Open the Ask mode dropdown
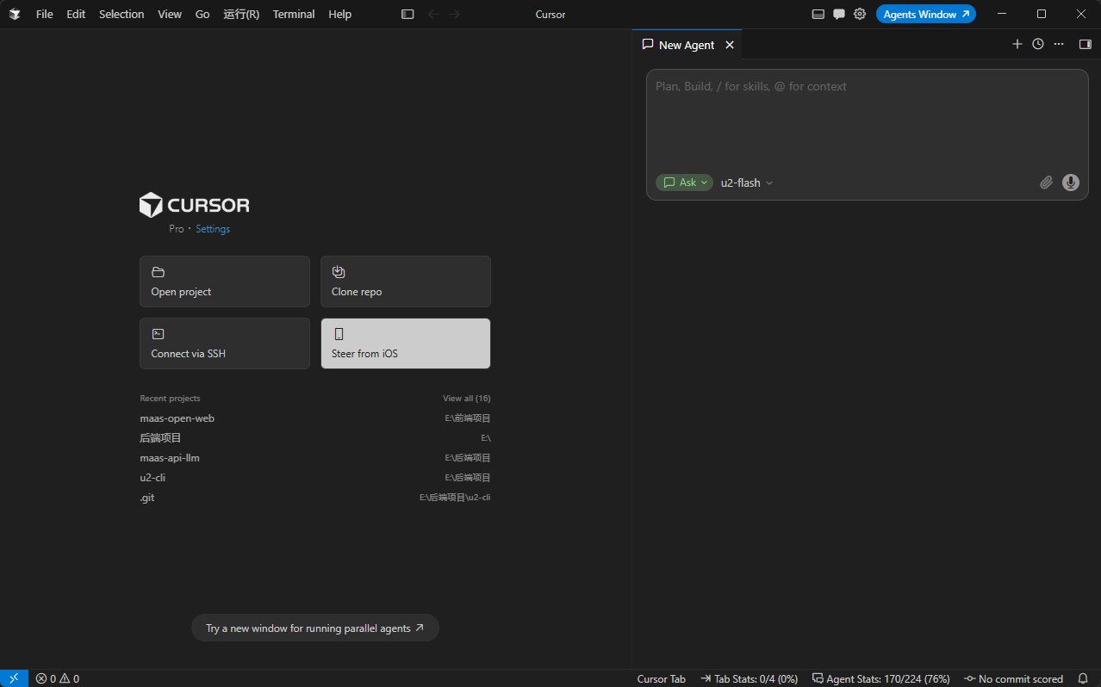This screenshot has width=1101, height=687. tap(685, 183)
